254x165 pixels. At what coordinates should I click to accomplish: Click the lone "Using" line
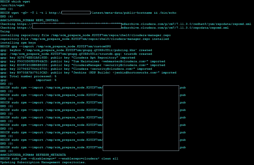[x=5, y=32]
